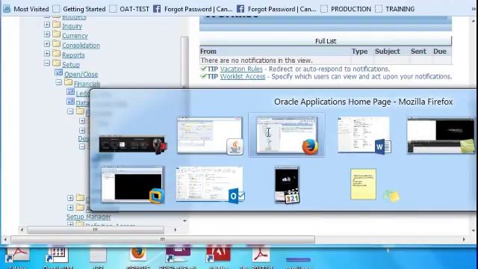
Task: Open the Setup Manager link
Action: tap(88, 217)
